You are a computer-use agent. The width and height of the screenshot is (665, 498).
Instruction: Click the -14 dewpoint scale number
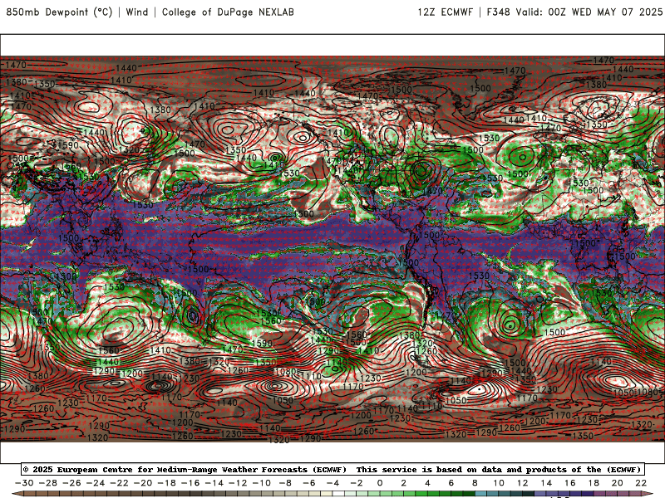(214, 483)
